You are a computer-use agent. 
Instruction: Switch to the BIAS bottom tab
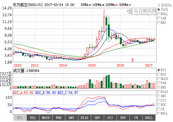[x=84, y=118]
